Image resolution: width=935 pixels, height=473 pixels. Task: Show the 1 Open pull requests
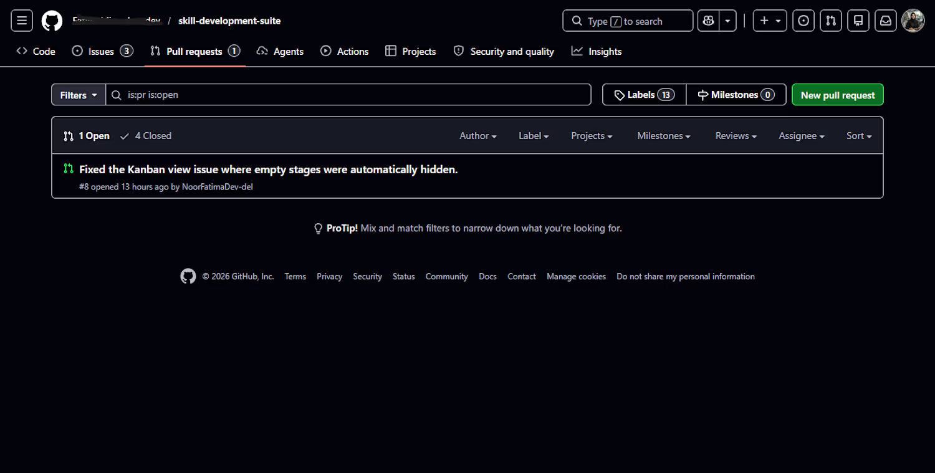(x=87, y=136)
